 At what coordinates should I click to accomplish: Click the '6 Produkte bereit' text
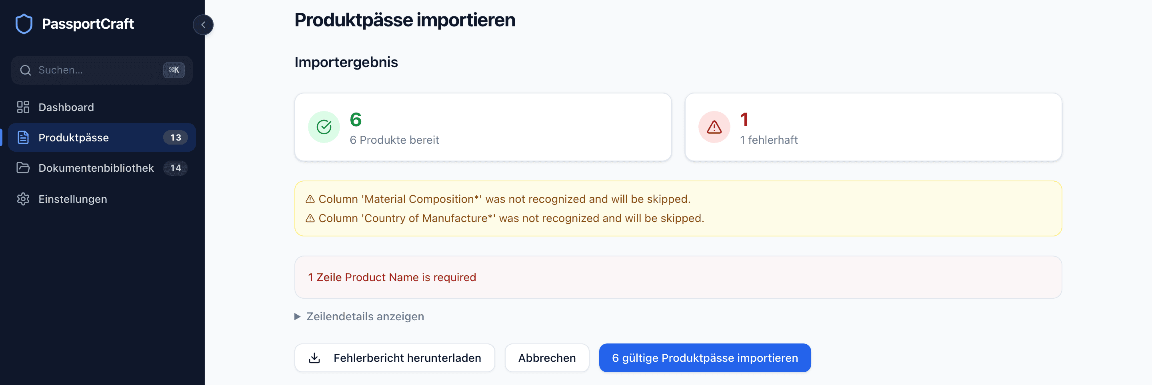(394, 140)
